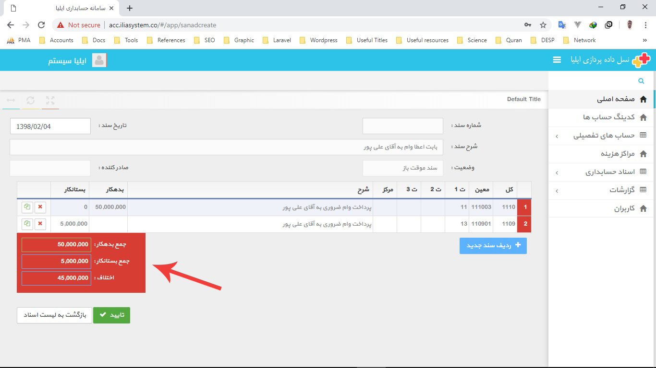Viewport: 656px width, 368px height.
Task: Bookmark the page with the star icon
Action: tap(543, 25)
